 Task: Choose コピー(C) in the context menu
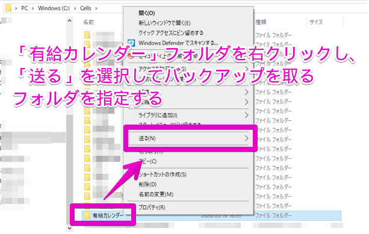pyautogui.click(x=147, y=161)
